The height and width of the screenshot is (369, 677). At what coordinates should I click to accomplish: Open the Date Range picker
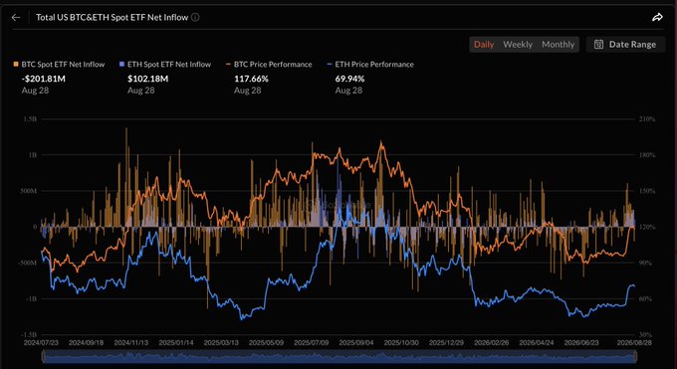point(625,44)
